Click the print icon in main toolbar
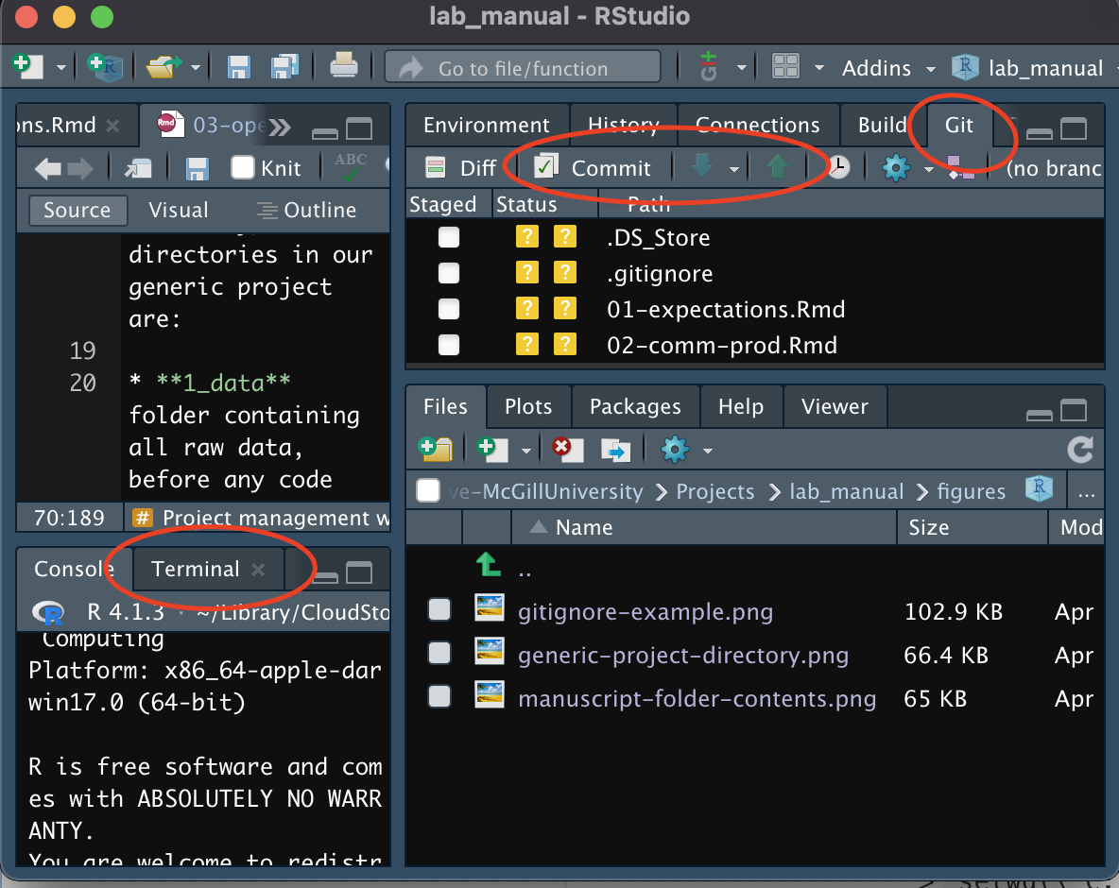 tap(343, 67)
